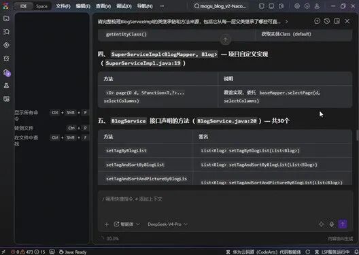Open the search view in the sidebar
The height and width of the screenshot is (255, 359).
(6, 31)
